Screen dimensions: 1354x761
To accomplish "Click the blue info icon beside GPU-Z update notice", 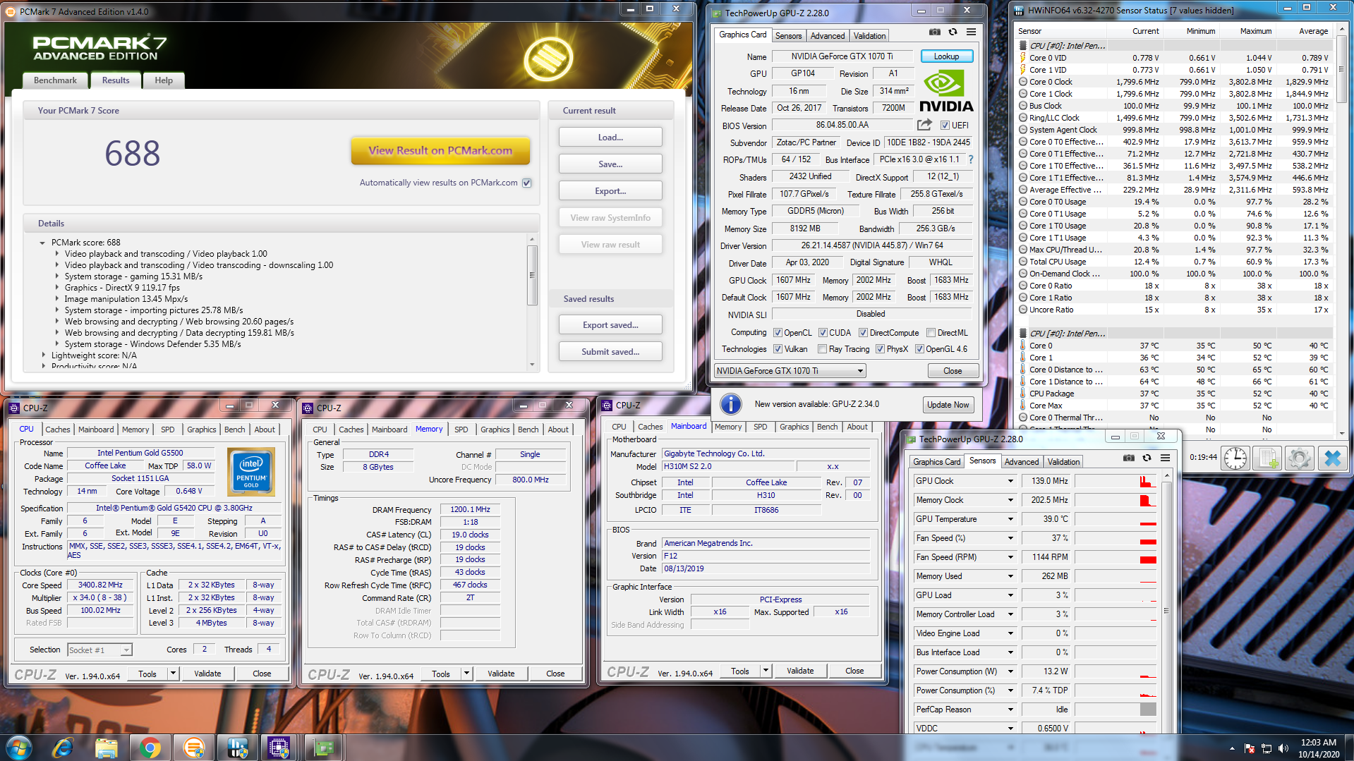I will point(730,404).
